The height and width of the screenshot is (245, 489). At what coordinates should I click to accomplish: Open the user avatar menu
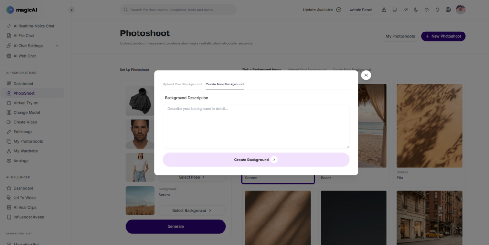(460, 10)
